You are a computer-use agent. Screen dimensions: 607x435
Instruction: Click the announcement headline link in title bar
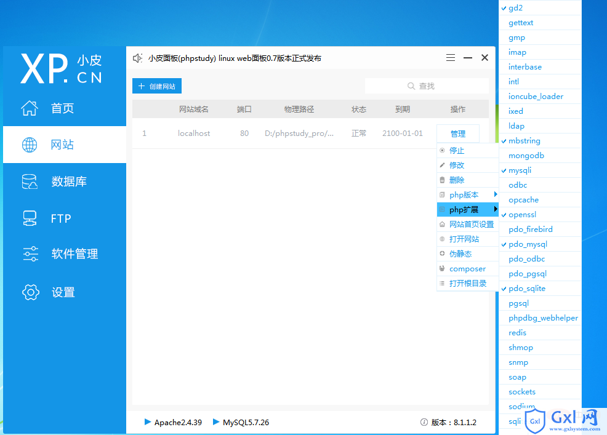coord(235,58)
